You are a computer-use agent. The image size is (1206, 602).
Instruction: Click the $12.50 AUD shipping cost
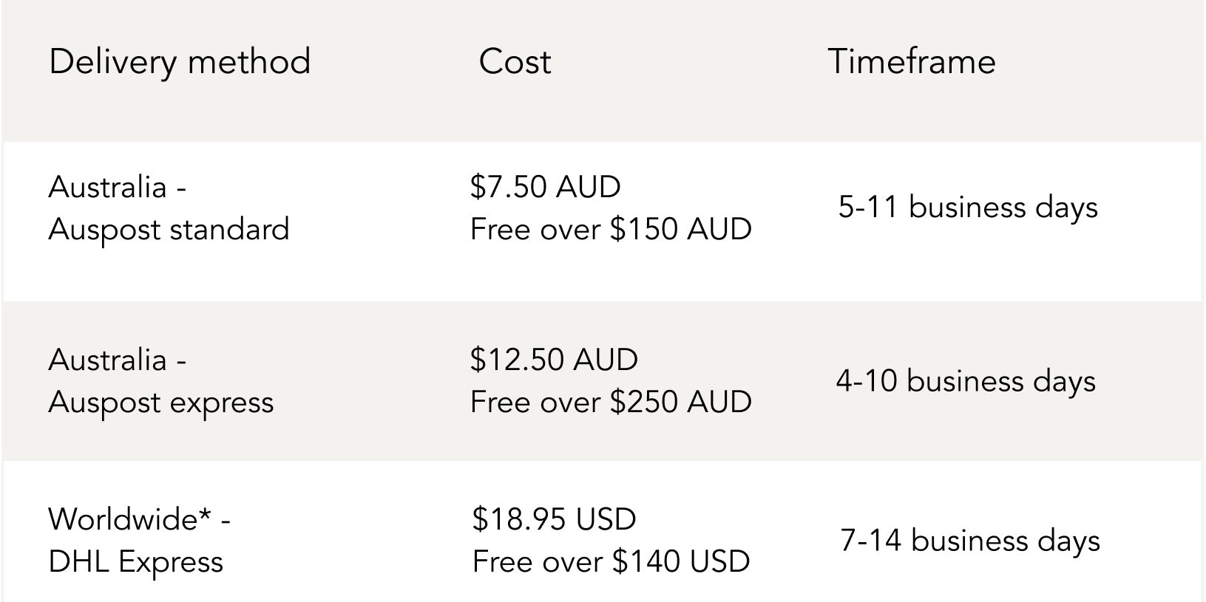554,360
